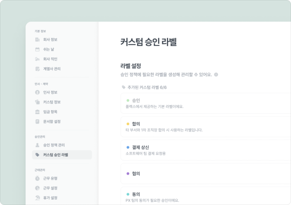Select the 결제 상신 label card
The height and width of the screenshot is (205, 291).
click(x=206, y=150)
